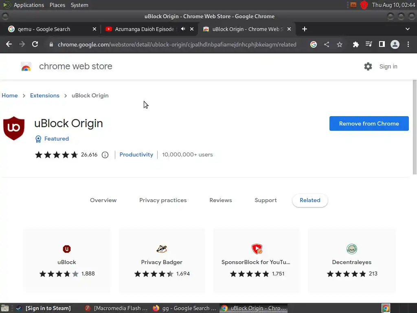
Task: Click the address bar URL
Action: (x=177, y=44)
